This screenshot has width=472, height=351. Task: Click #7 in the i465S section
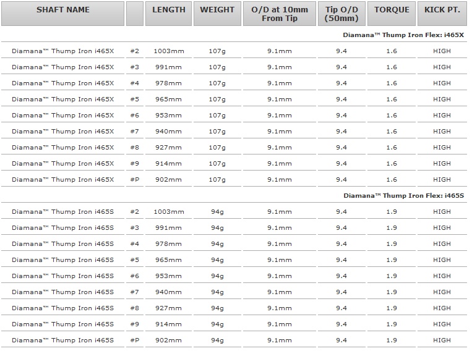(x=135, y=292)
